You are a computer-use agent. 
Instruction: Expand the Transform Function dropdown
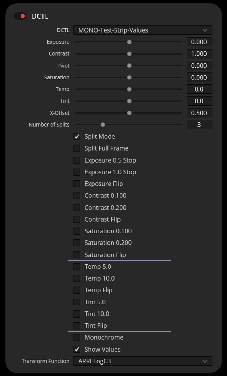tap(142, 361)
